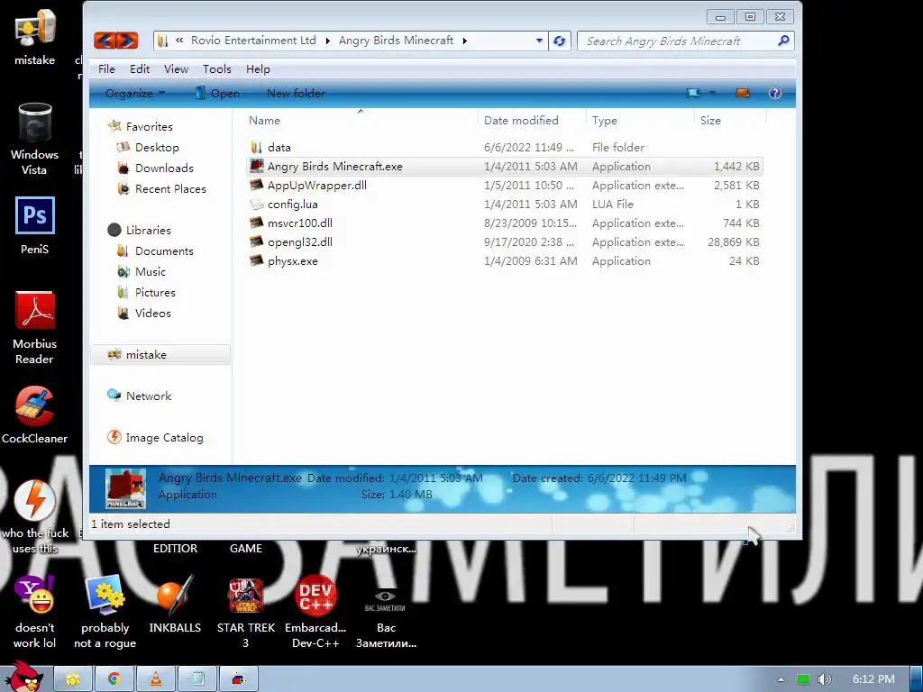This screenshot has height=692, width=923.
Task: Open STAR TREK 3 desktop icon
Action: tap(245, 612)
